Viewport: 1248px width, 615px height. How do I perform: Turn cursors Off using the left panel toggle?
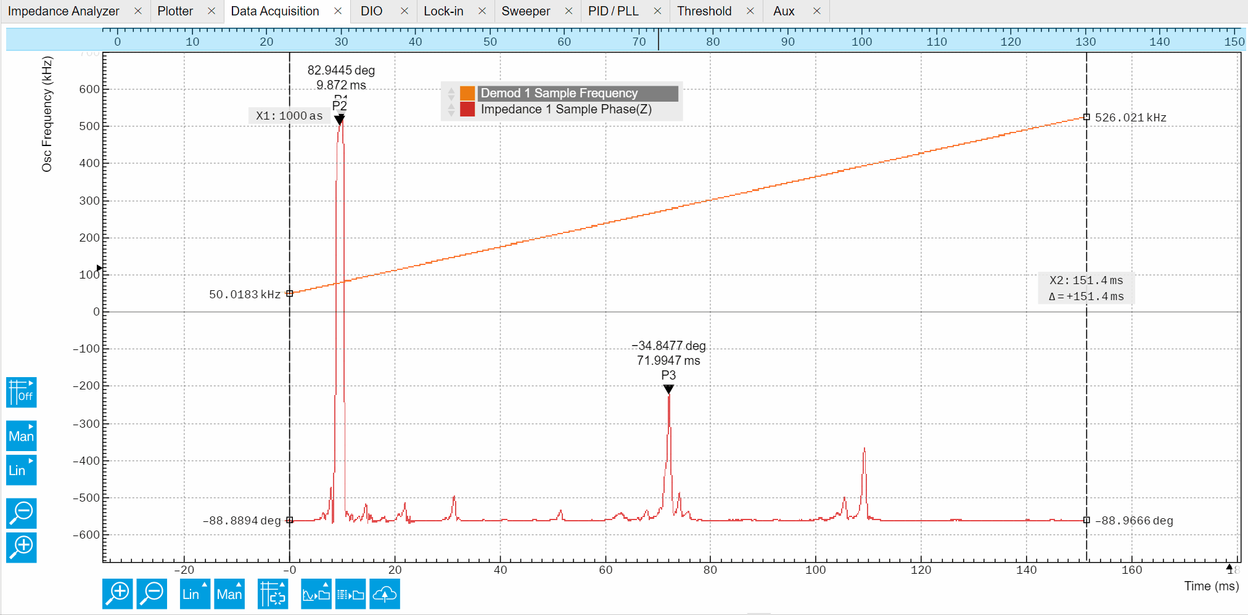pyautogui.click(x=21, y=393)
